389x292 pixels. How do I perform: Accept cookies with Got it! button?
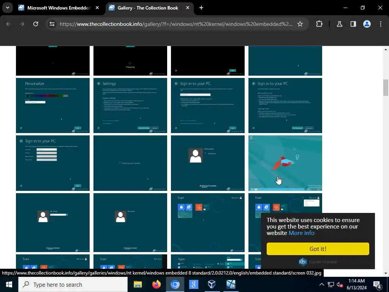pyautogui.click(x=318, y=249)
